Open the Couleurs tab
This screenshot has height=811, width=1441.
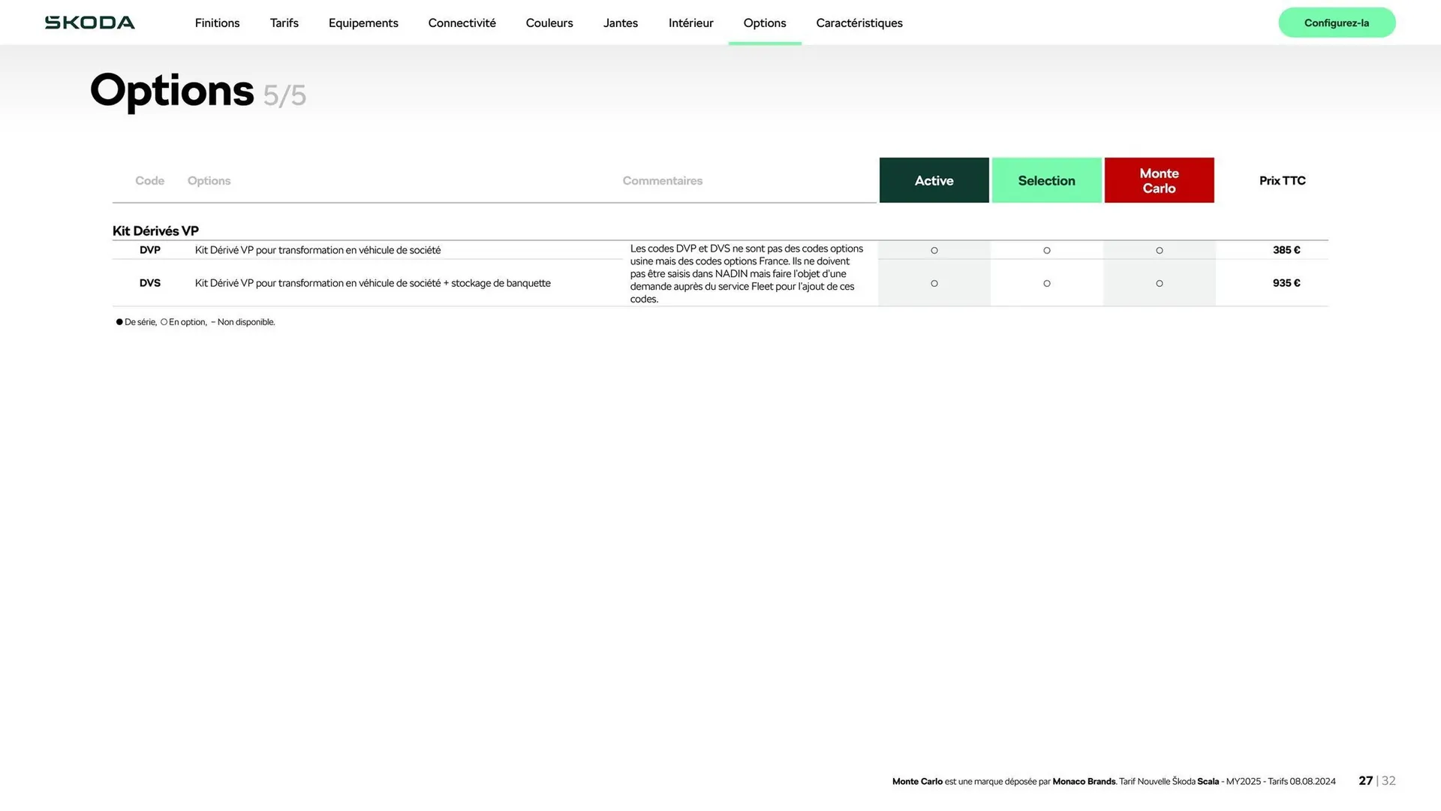[549, 23]
